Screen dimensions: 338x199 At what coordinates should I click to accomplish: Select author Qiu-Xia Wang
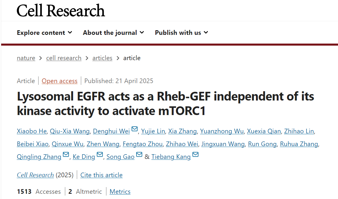tap(70, 131)
